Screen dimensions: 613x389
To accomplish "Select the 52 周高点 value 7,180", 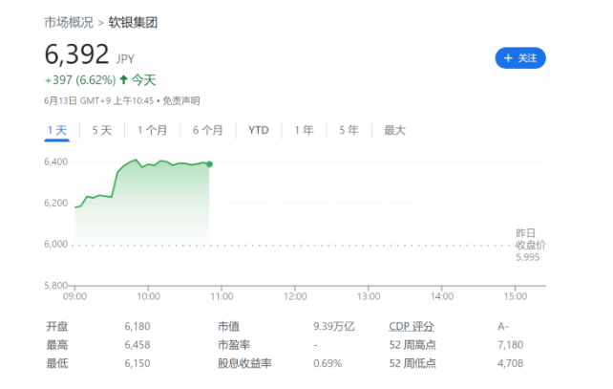I will [x=510, y=345].
